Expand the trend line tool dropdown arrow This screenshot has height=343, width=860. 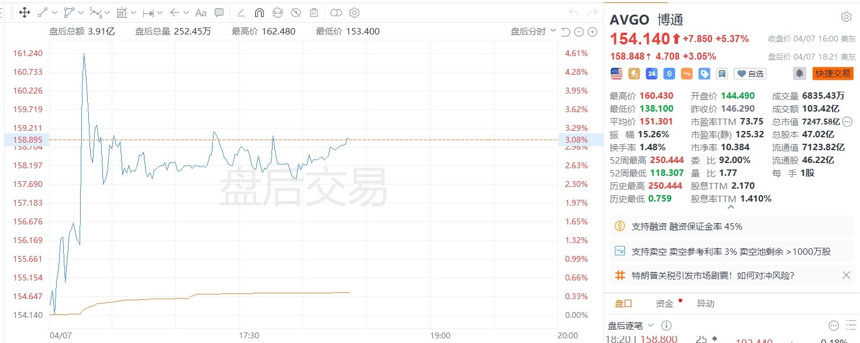tap(54, 12)
